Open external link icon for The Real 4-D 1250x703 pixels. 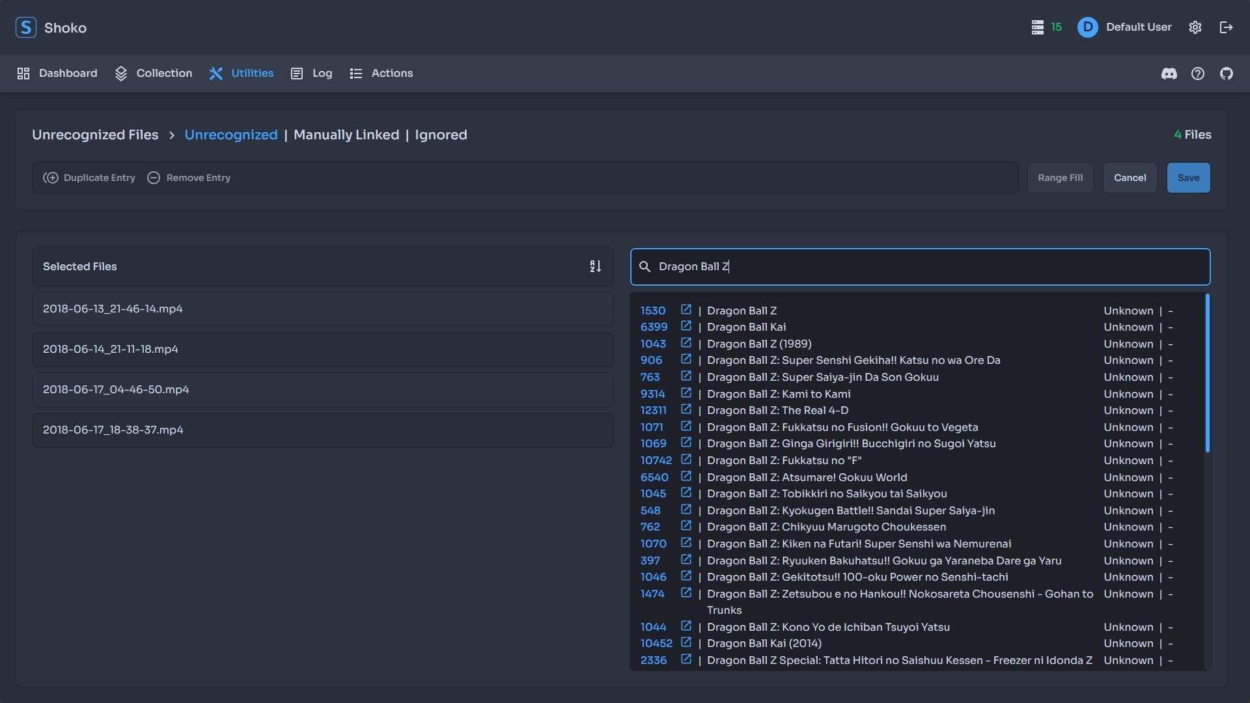(686, 409)
